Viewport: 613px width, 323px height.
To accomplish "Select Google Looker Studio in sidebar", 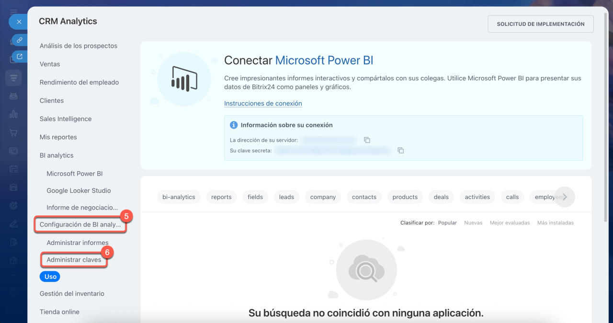I will (x=79, y=190).
